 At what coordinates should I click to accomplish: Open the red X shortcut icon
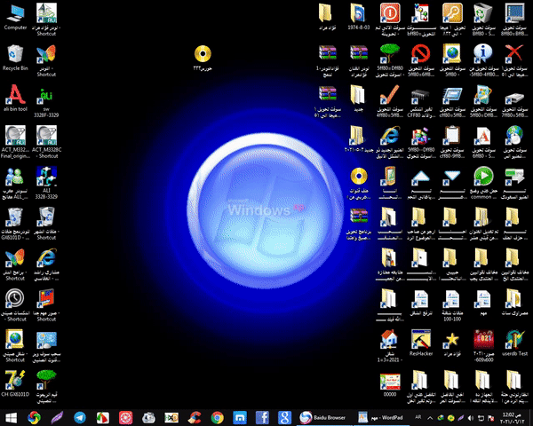[x=514, y=60]
